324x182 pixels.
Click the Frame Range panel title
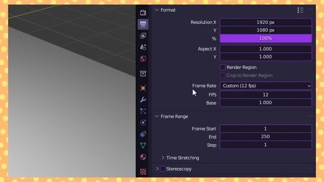click(x=174, y=116)
